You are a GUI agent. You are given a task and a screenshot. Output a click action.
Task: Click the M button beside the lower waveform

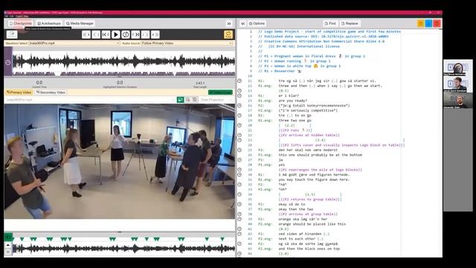coord(8,252)
